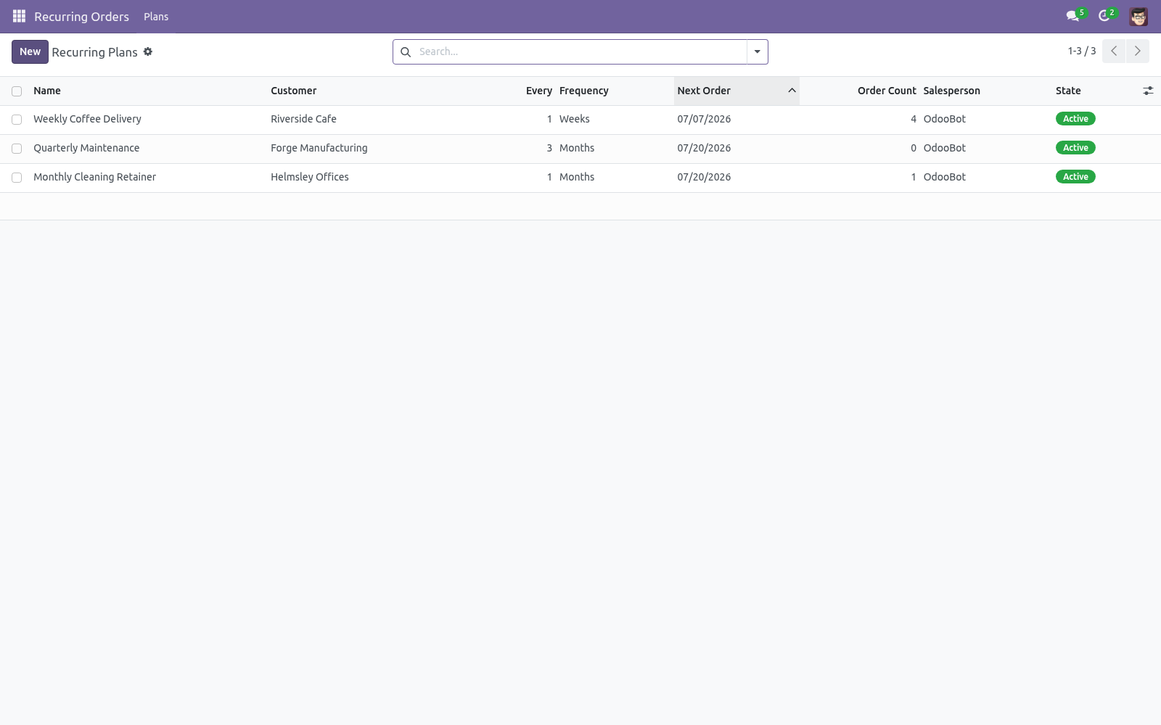Click the Helmsley Offices customer cell
Viewport: 1161px width, 725px height.
(310, 177)
